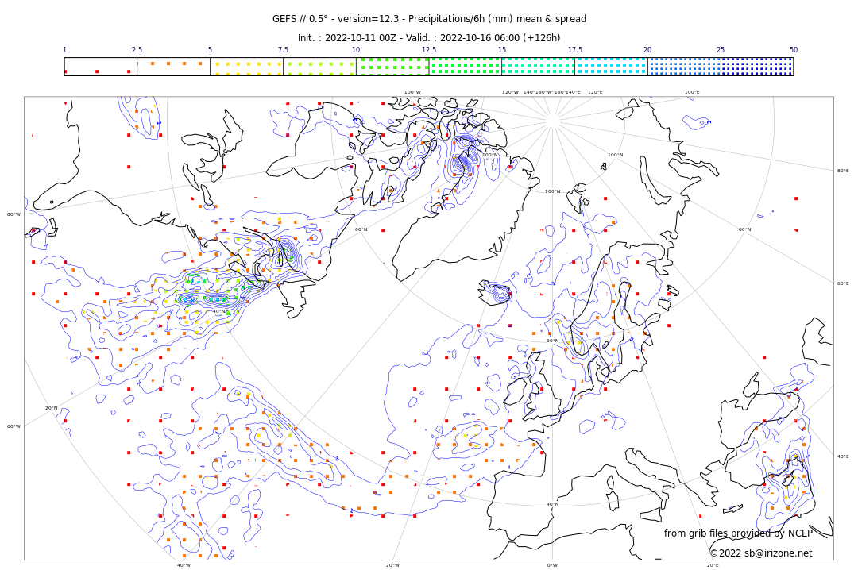
Task: Select the 60°W label on left axis
Action: (x=14, y=426)
